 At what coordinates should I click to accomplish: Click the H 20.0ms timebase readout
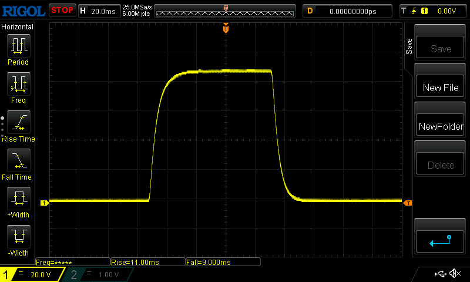tap(99, 11)
